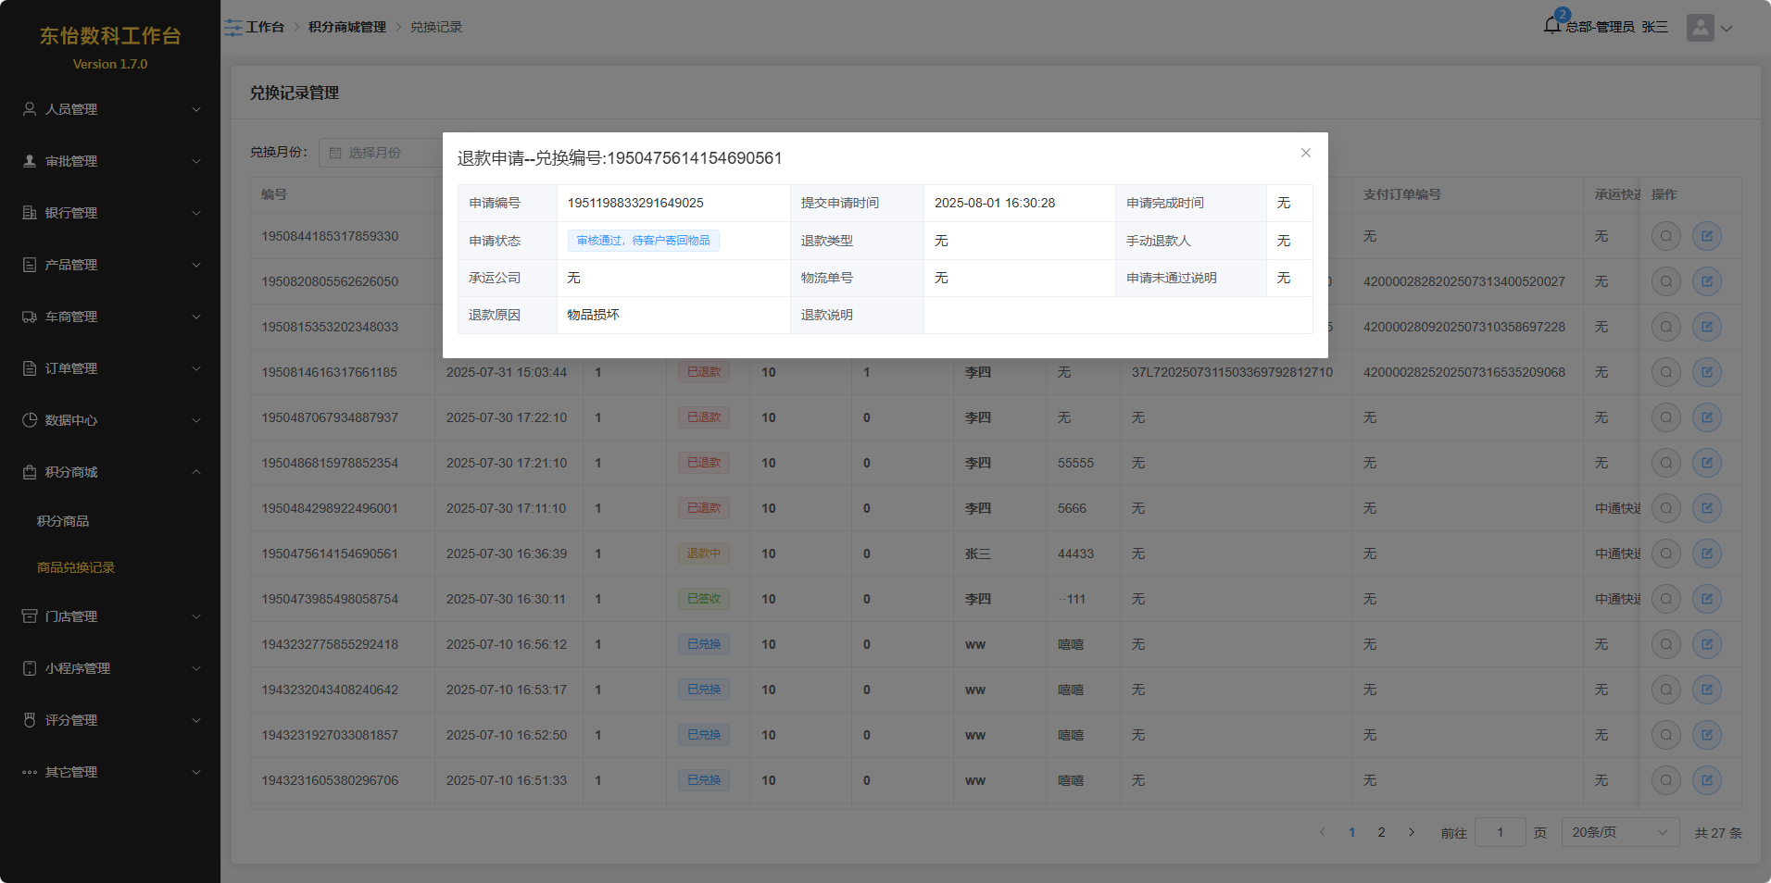1771x883 pixels.
Task: Click view icon for the 退款中 row
Action: click(1665, 553)
